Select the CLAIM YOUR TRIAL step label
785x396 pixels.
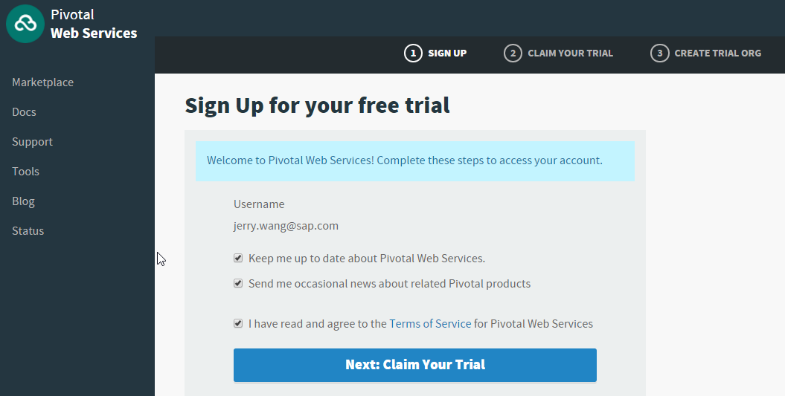coord(570,53)
